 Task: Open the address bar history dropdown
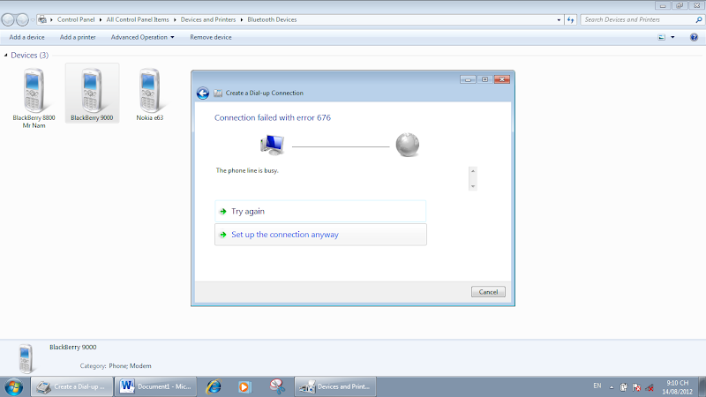point(559,19)
